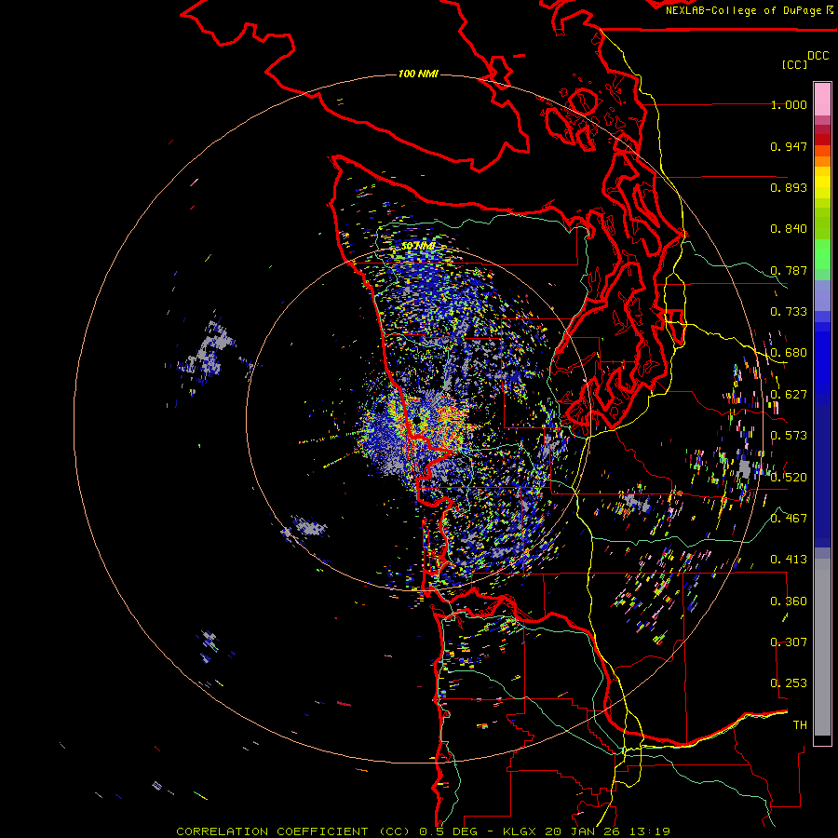Pick the large gray color scale segment

(822, 647)
